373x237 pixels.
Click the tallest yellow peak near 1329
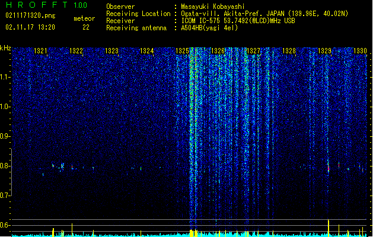tap(329, 228)
